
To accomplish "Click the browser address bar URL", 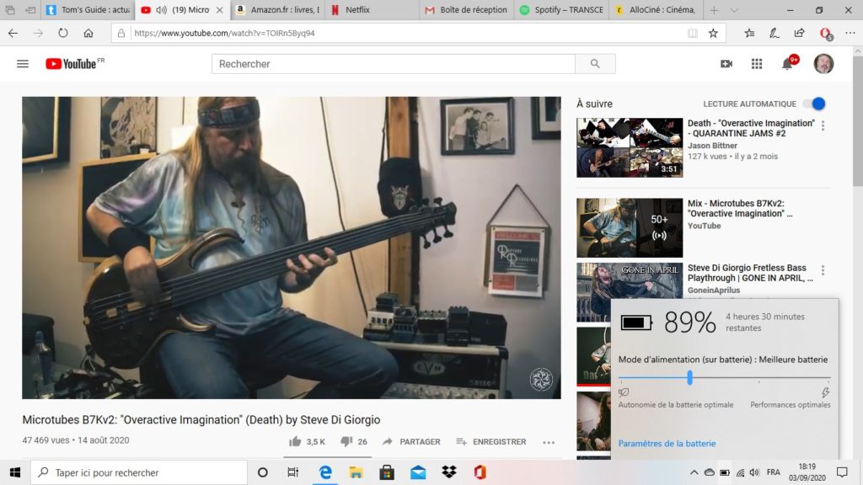I will coord(224,33).
